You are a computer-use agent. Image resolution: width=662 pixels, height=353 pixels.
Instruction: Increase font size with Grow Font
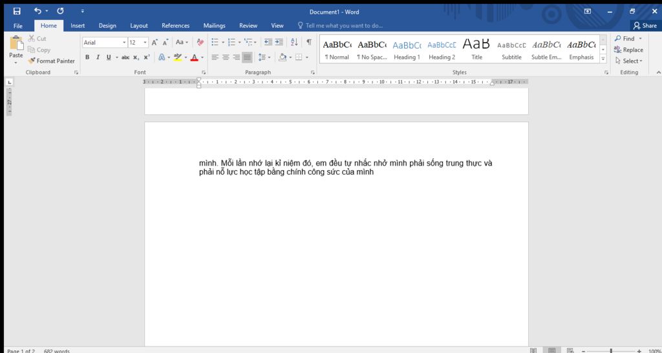tap(155, 43)
